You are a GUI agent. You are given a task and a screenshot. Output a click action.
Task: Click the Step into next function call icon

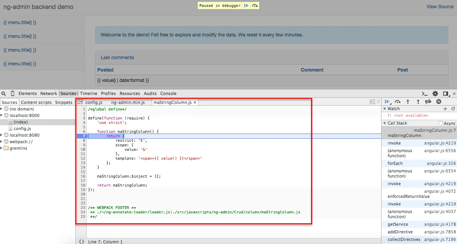coord(408,102)
